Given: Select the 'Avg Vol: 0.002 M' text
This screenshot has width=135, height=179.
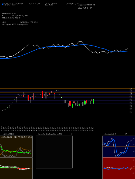Looking at the screenshot, I should [x=87, y=5].
